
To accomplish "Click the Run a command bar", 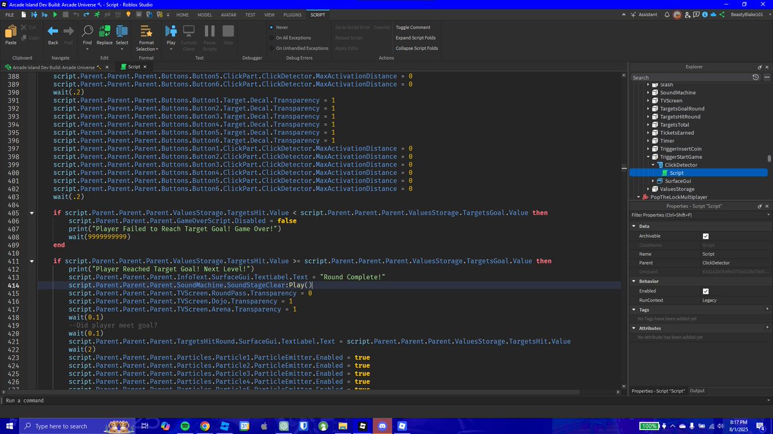I will pyautogui.click(x=386, y=401).
